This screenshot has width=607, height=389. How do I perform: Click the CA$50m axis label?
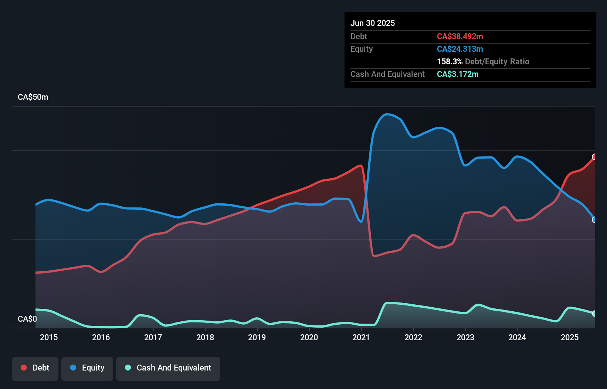(x=33, y=97)
